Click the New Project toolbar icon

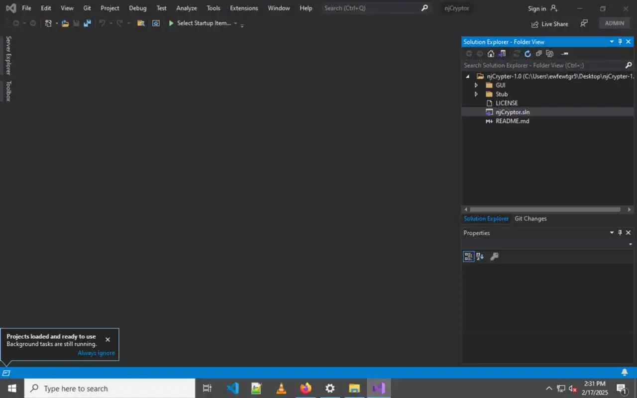(48, 23)
